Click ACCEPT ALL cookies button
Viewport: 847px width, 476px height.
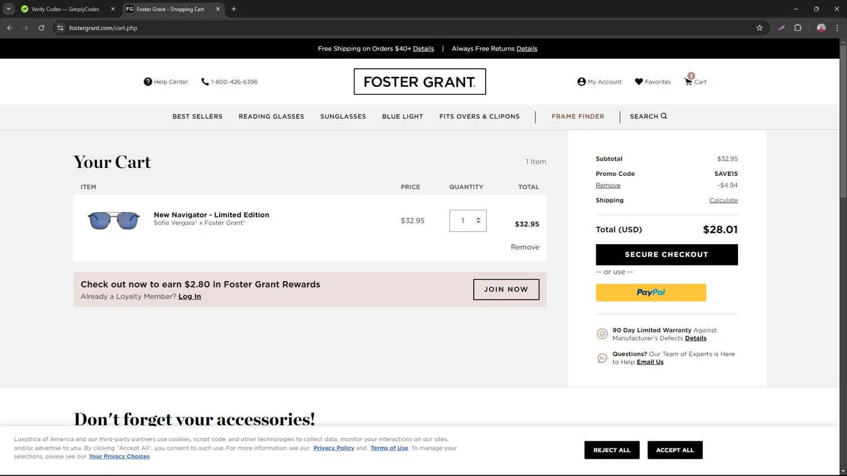(675, 450)
